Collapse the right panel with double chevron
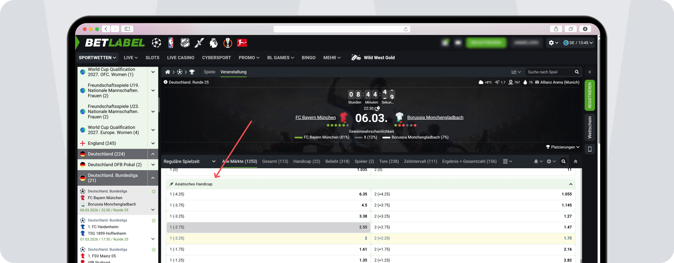 pyautogui.click(x=590, y=72)
